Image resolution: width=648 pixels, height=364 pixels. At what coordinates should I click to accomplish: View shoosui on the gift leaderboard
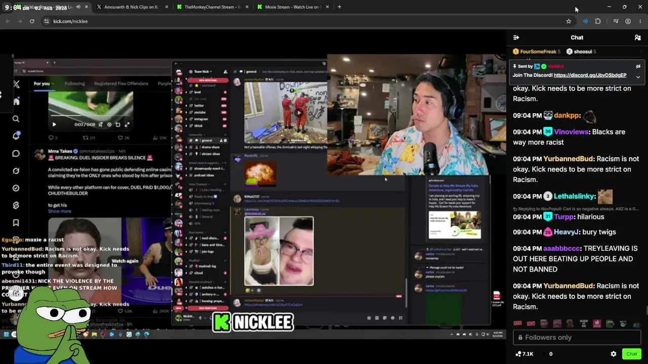point(581,52)
